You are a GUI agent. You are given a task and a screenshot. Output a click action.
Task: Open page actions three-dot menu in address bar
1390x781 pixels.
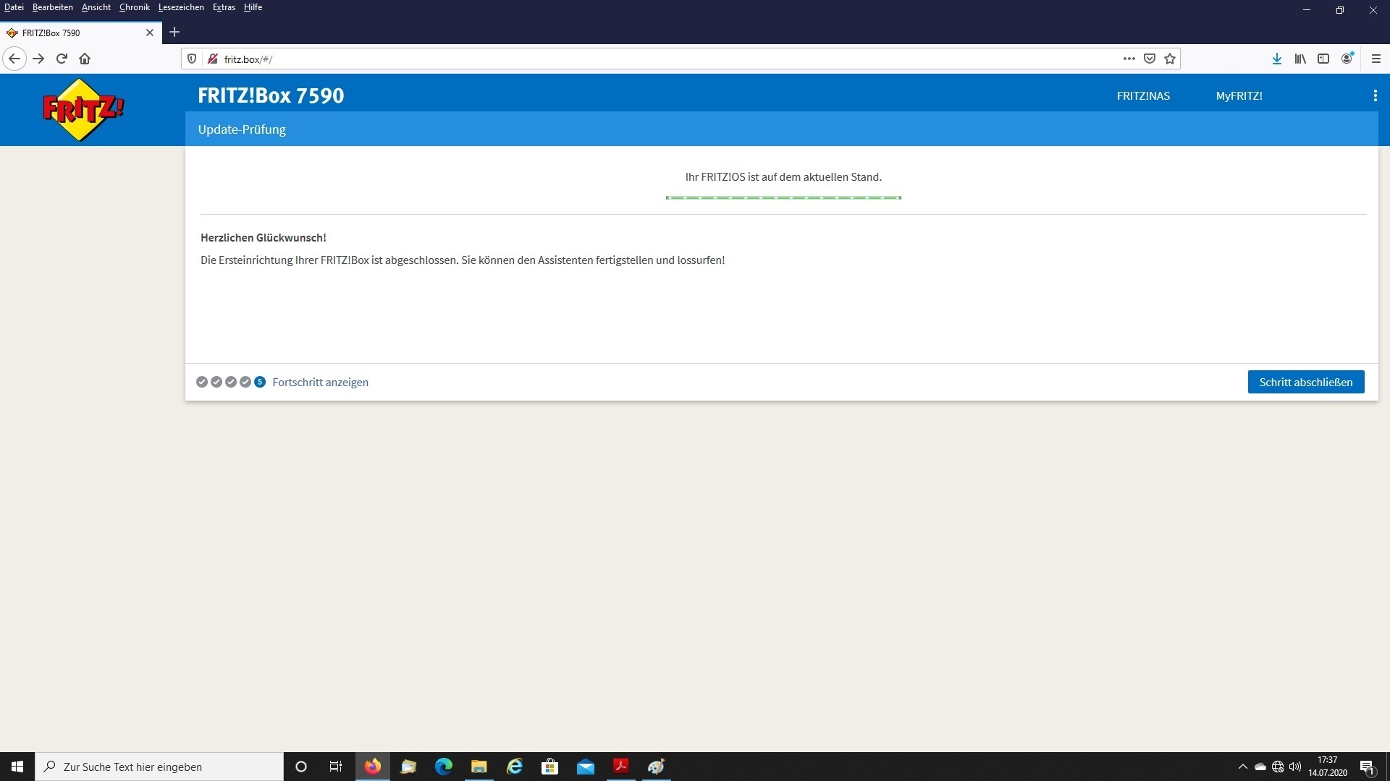(1129, 59)
